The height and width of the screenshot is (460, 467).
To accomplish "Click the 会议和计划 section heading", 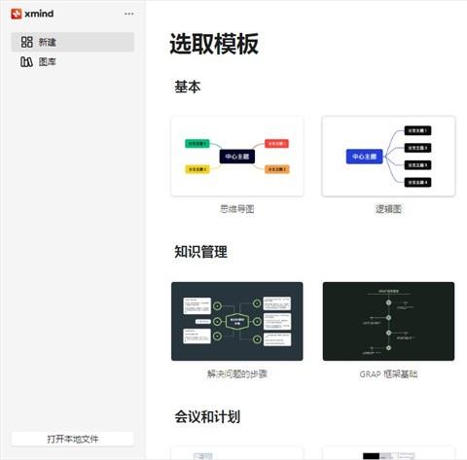I will (207, 416).
